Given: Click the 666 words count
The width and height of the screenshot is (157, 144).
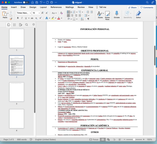Looking at the screenshot, I should pyautogui.click(x=22, y=139).
